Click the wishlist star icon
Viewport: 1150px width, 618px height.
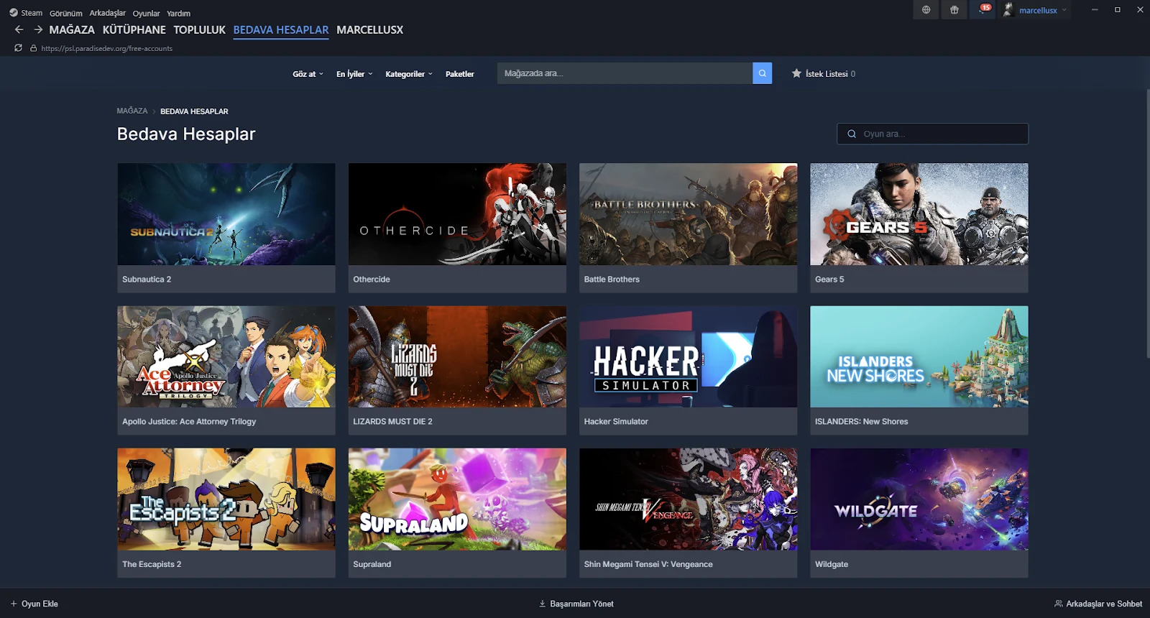[x=796, y=73]
